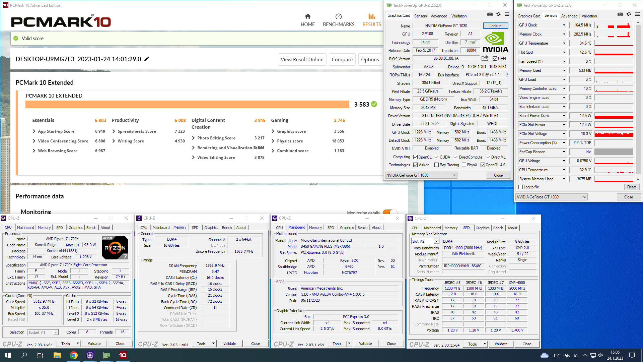Select the CPU-Z taskbar icon
This screenshot has width=643, height=362.
pyautogui.click(x=90, y=355)
